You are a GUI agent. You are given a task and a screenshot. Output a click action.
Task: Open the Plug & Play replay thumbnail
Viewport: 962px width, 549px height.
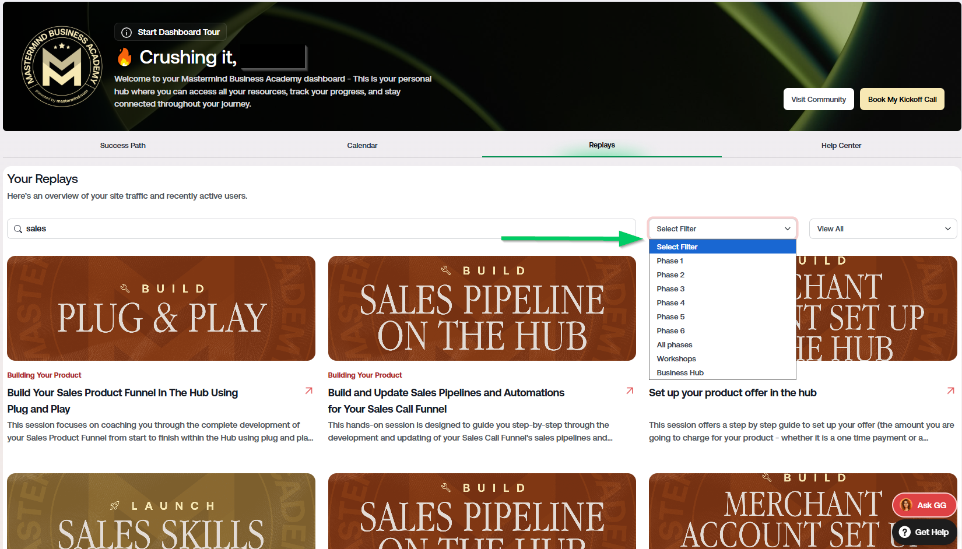pos(161,308)
